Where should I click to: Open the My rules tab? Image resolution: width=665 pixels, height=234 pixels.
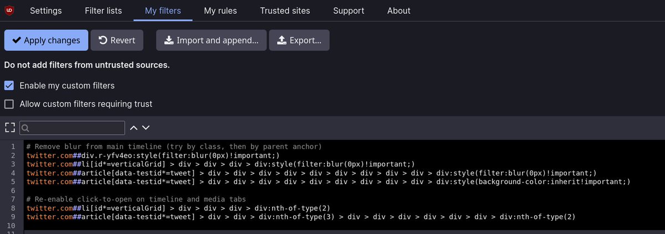tap(221, 11)
